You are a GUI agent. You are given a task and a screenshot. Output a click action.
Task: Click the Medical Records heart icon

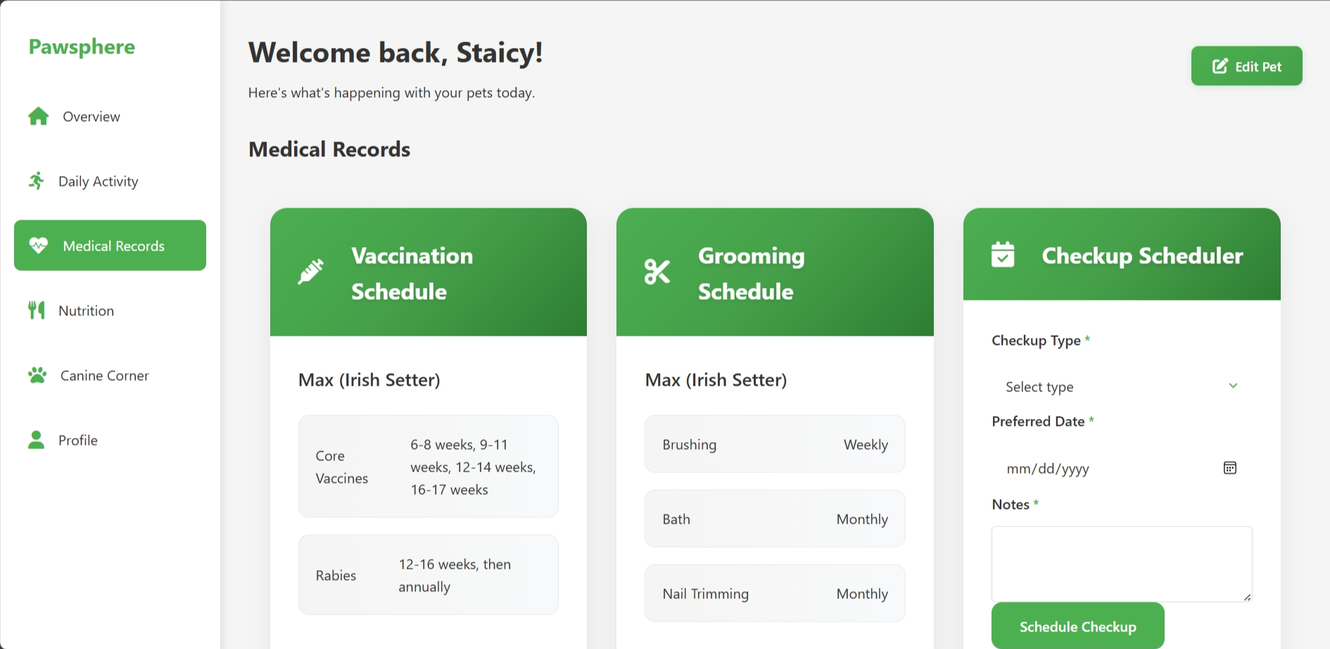pos(37,245)
